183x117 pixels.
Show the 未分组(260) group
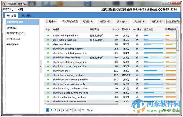[x=13, y=45]
